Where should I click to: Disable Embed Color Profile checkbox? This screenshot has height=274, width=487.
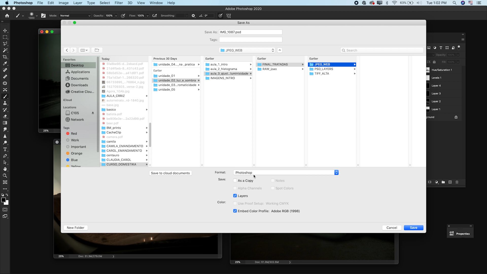pos(235,211)
